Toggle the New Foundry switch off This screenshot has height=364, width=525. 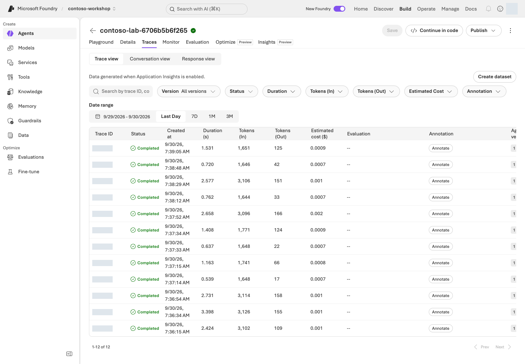(x=339, y=9)
